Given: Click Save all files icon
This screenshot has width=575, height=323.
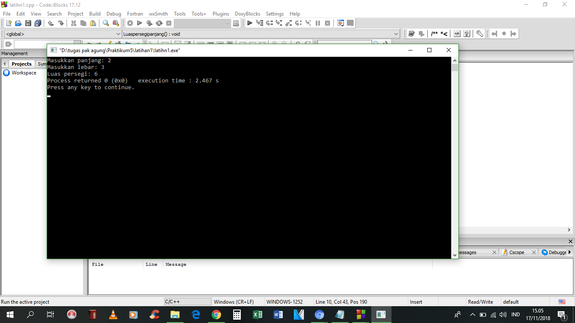Looking at the screenshot, I should (38, 23).
